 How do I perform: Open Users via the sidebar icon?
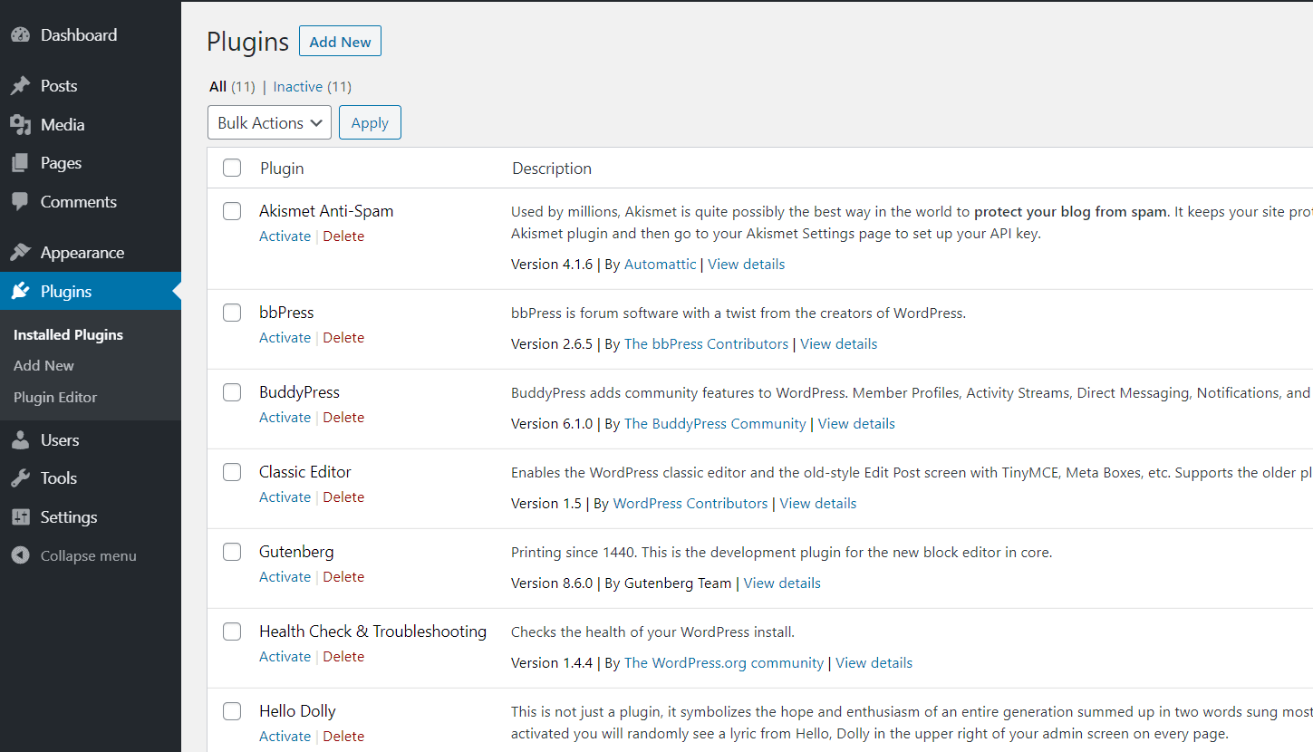tap(20, 439)
